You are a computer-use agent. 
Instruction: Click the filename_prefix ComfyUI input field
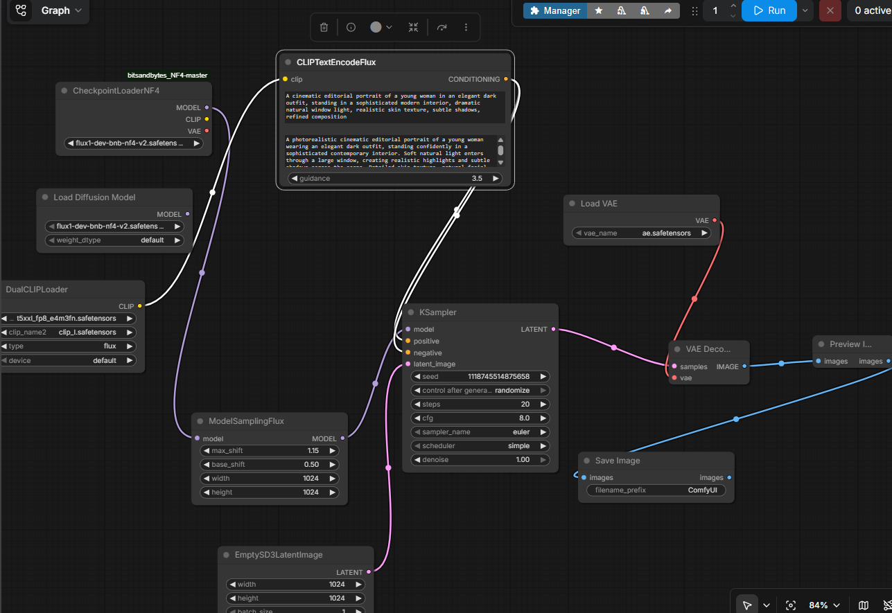click(656, 490)
